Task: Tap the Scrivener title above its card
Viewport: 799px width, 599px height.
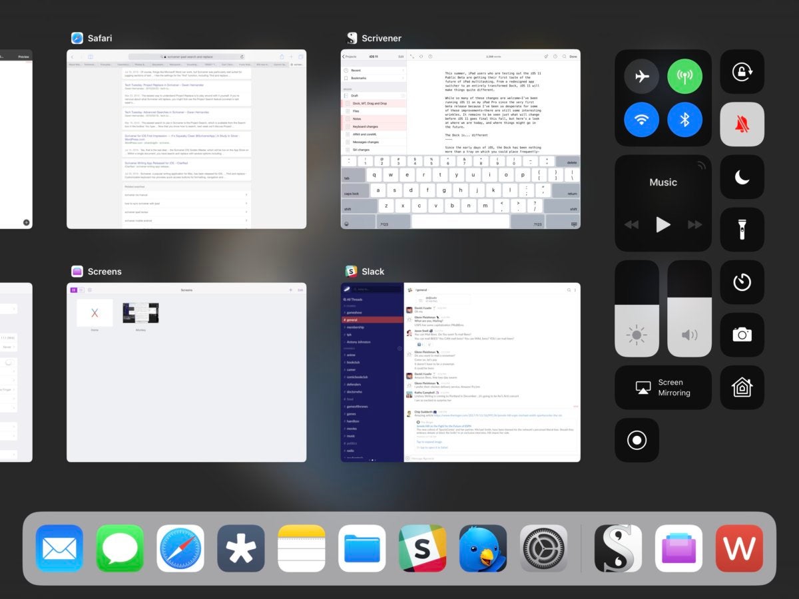Action: point(382,38)
